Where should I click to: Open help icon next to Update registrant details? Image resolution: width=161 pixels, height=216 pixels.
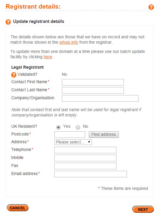tap(8, 22)
